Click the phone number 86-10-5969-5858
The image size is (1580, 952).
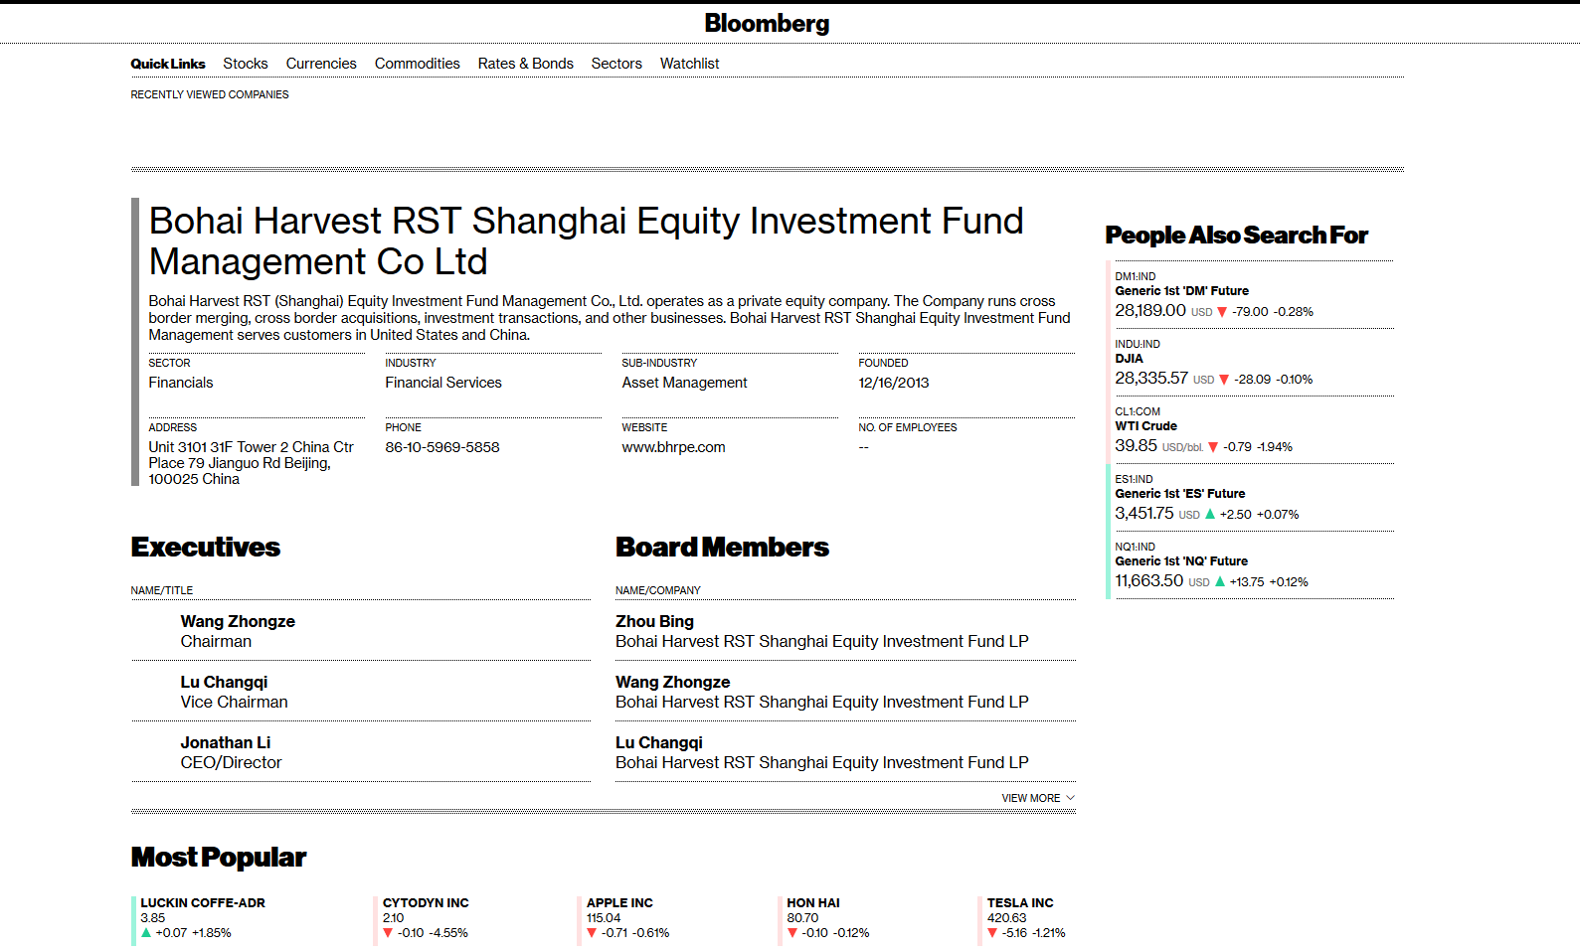point(442,447)
